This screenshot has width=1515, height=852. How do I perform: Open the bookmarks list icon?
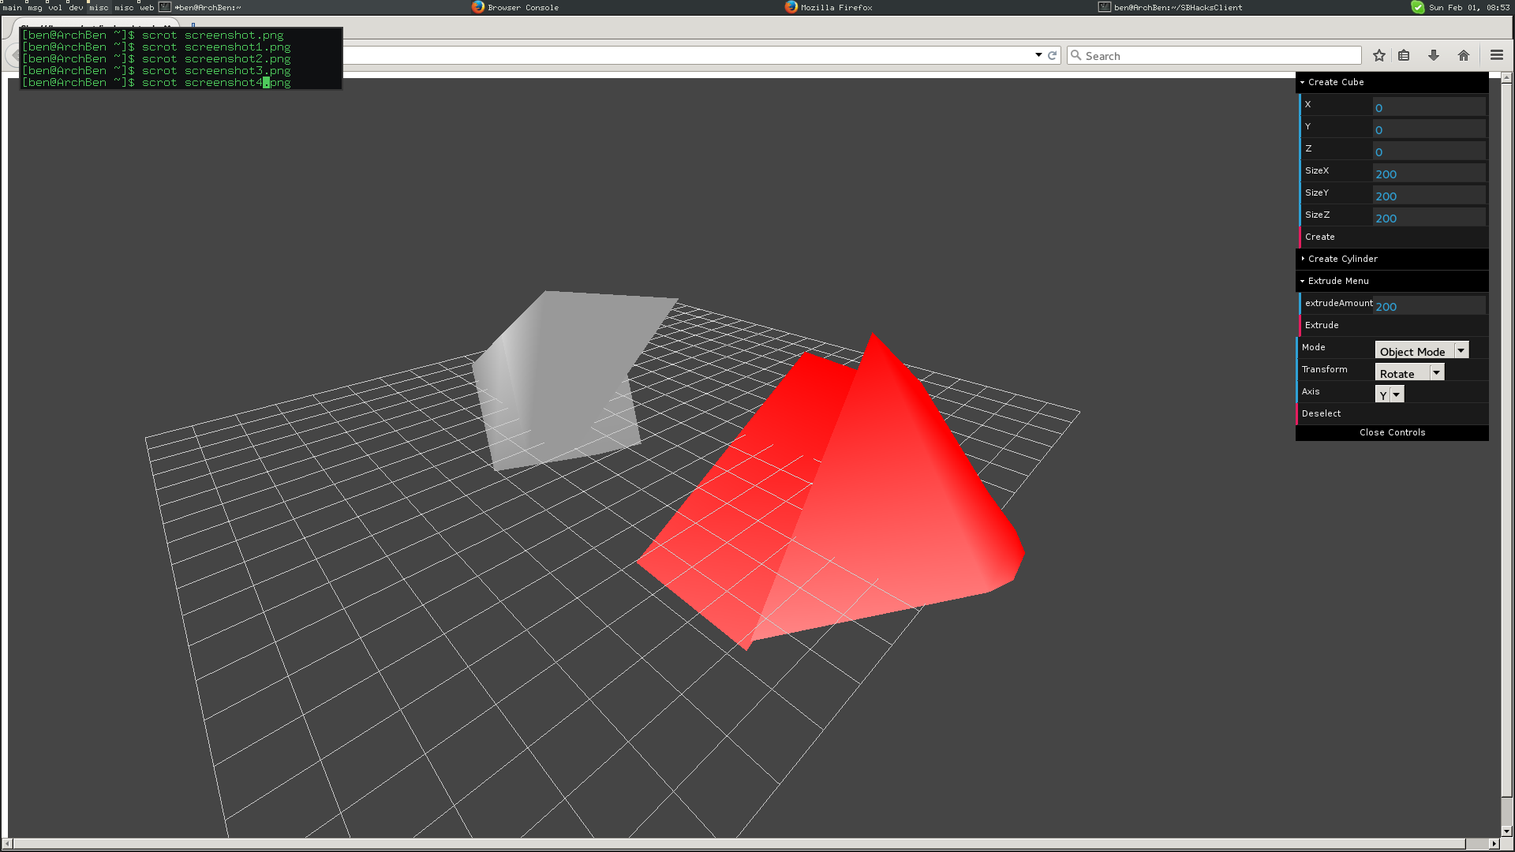pos(1404,55)
